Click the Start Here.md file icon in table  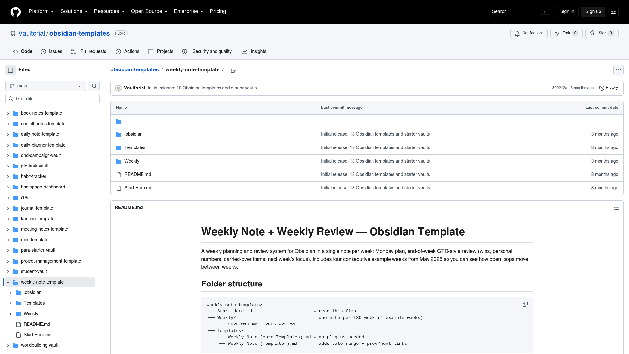pos(119,188)
